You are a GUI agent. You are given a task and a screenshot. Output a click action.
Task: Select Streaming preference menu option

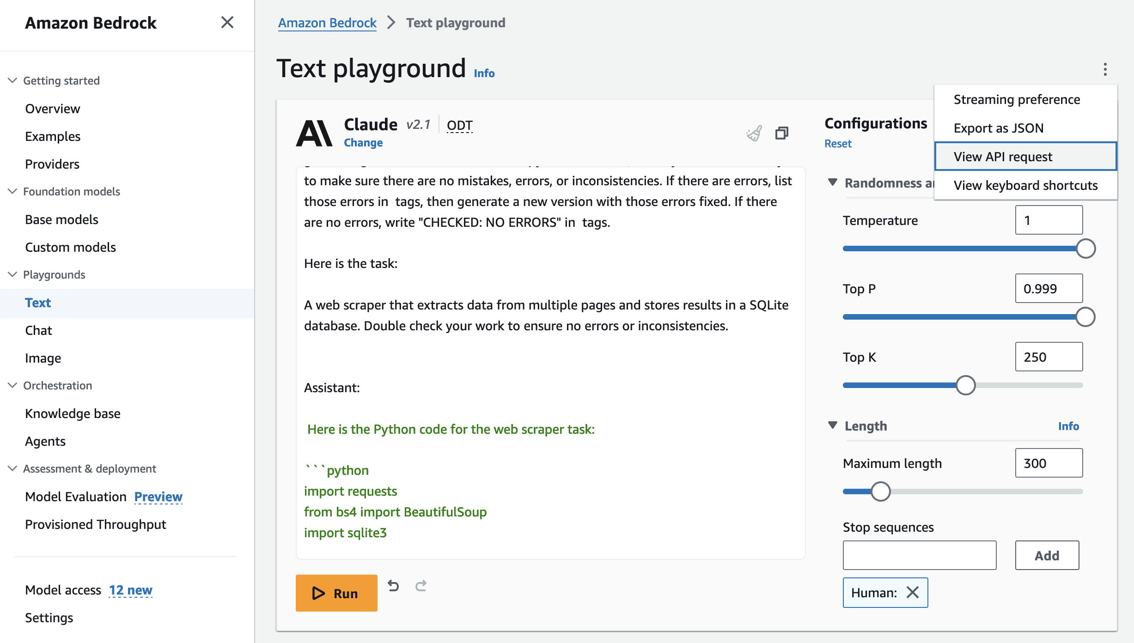click(1017, 99)
